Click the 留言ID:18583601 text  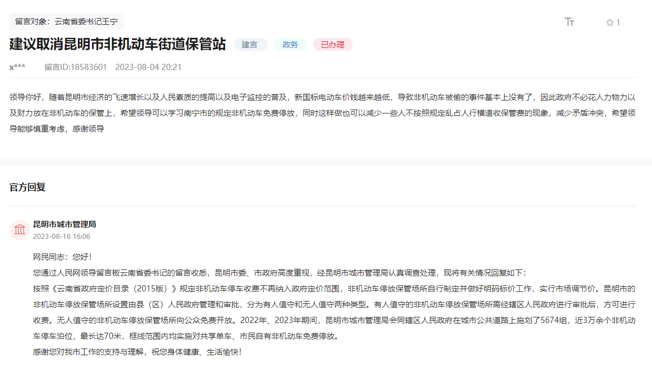pyautogui.click(x=76, y=67)
